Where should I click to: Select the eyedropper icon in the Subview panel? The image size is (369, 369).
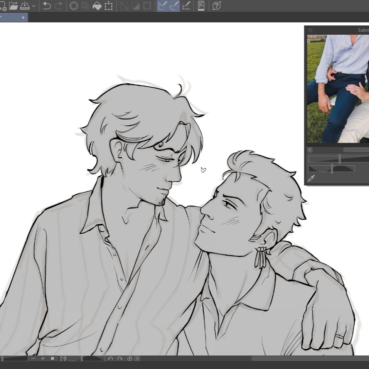(x=312, y=178)
